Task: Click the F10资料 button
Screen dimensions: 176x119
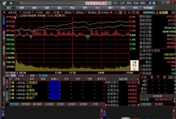Action: [39, 12]
